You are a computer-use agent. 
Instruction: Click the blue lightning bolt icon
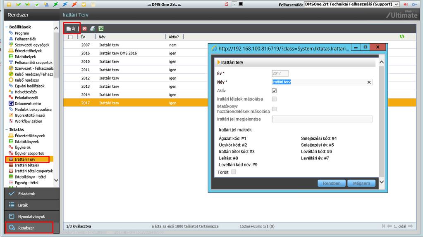point(65,4)
